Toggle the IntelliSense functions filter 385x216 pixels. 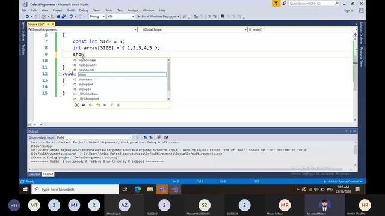click(90, 105)
